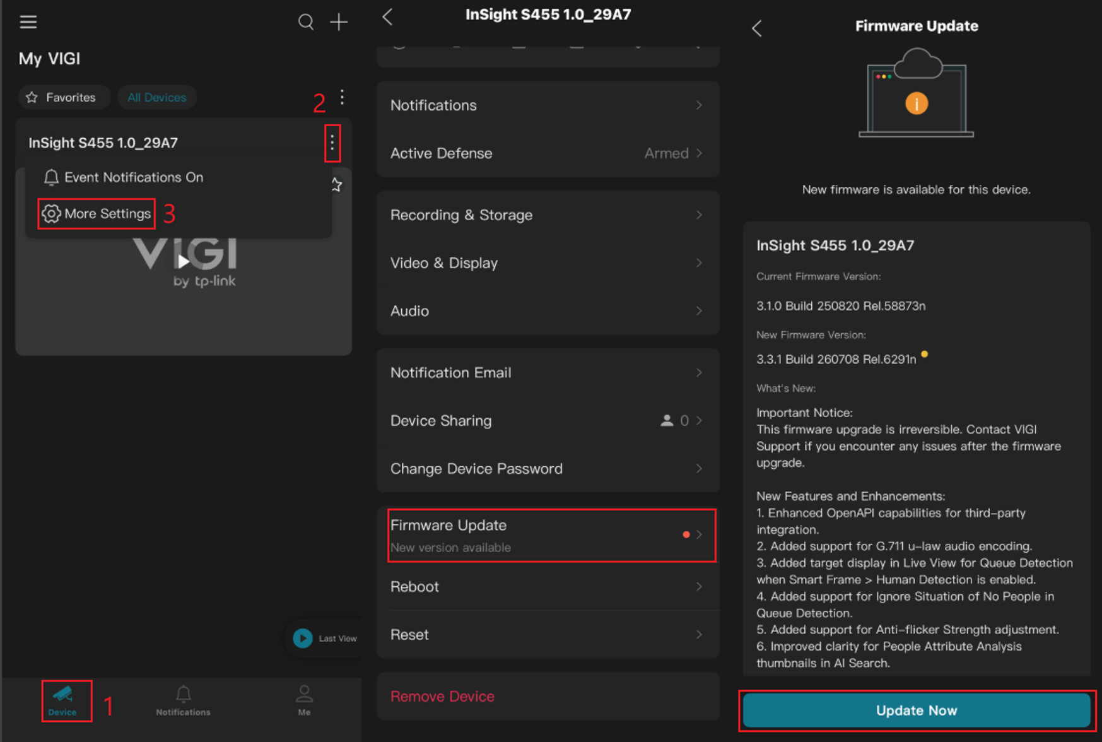Screen dimensions: 1102x742
Task: Click the yellow dot beside new firmware version
Action: coord(924,354)
